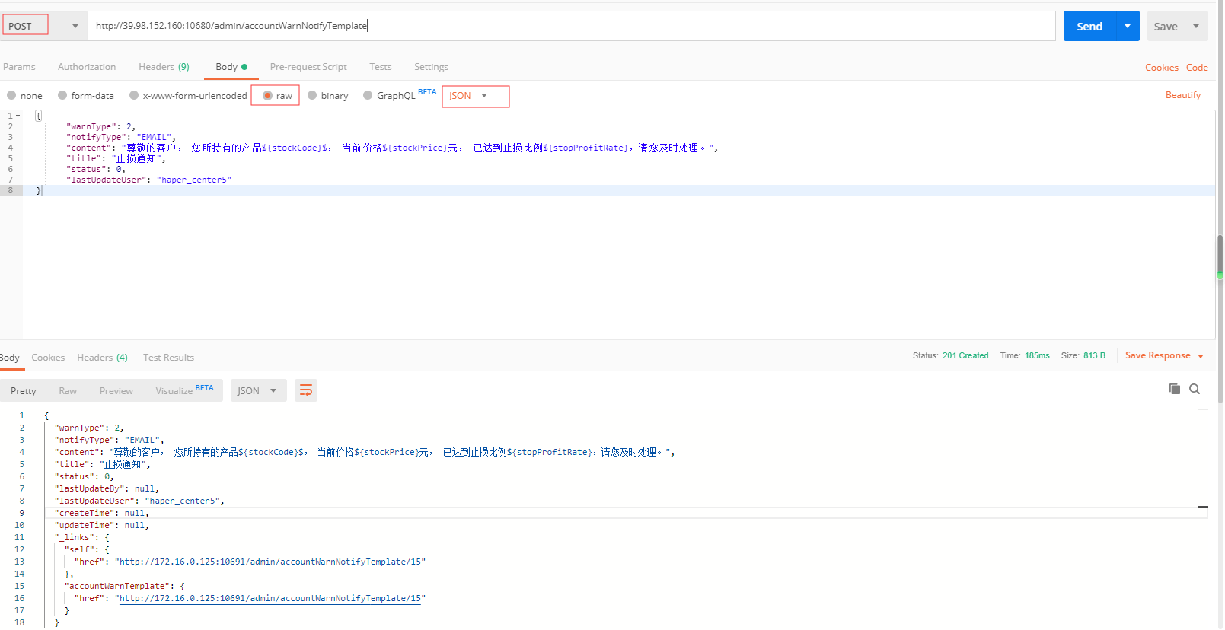Click the 813 B response size value

pyautogui.click(x=1094, y=356)
